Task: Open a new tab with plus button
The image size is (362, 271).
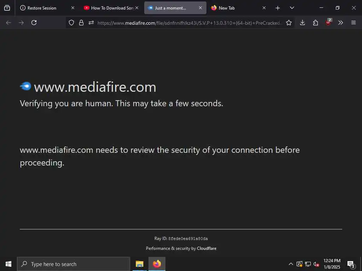Action: (278, 8)
